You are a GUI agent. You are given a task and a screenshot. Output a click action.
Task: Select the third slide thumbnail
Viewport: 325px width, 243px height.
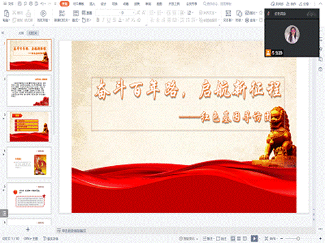pos(29,126)
